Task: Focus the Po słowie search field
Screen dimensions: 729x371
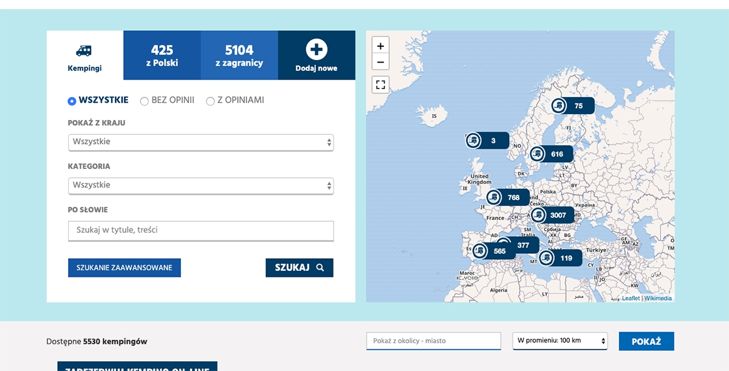Action: [200, 231]
